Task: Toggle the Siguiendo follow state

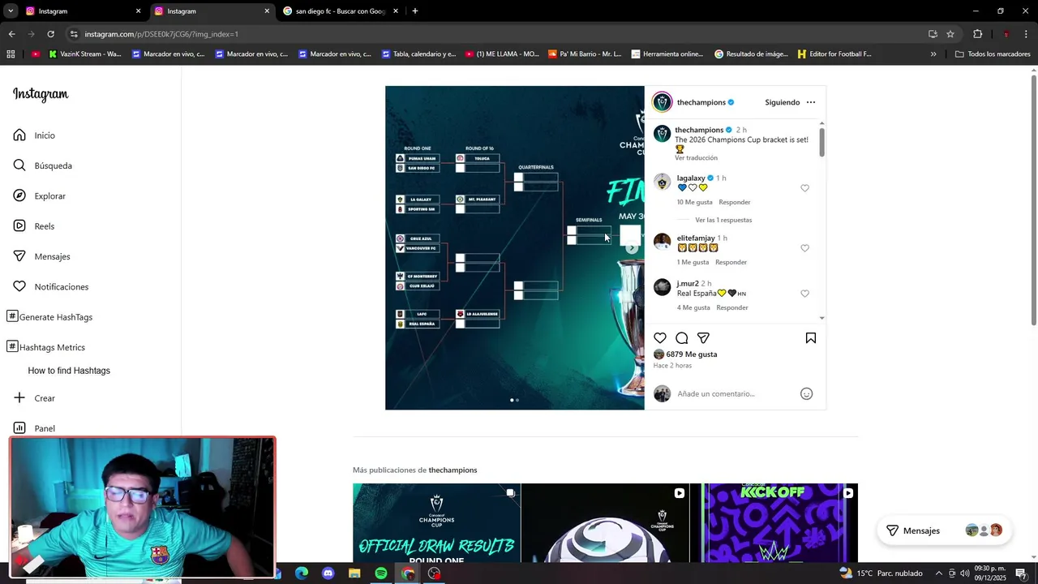Action: [782, 102]
